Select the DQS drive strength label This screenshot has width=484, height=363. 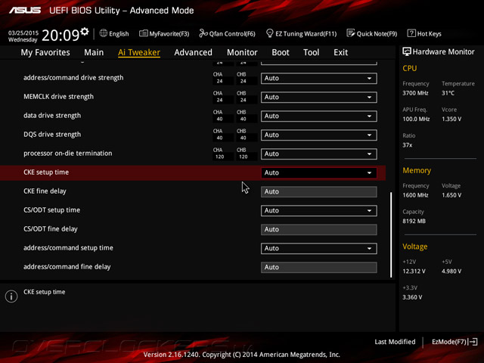click(52, 135)
